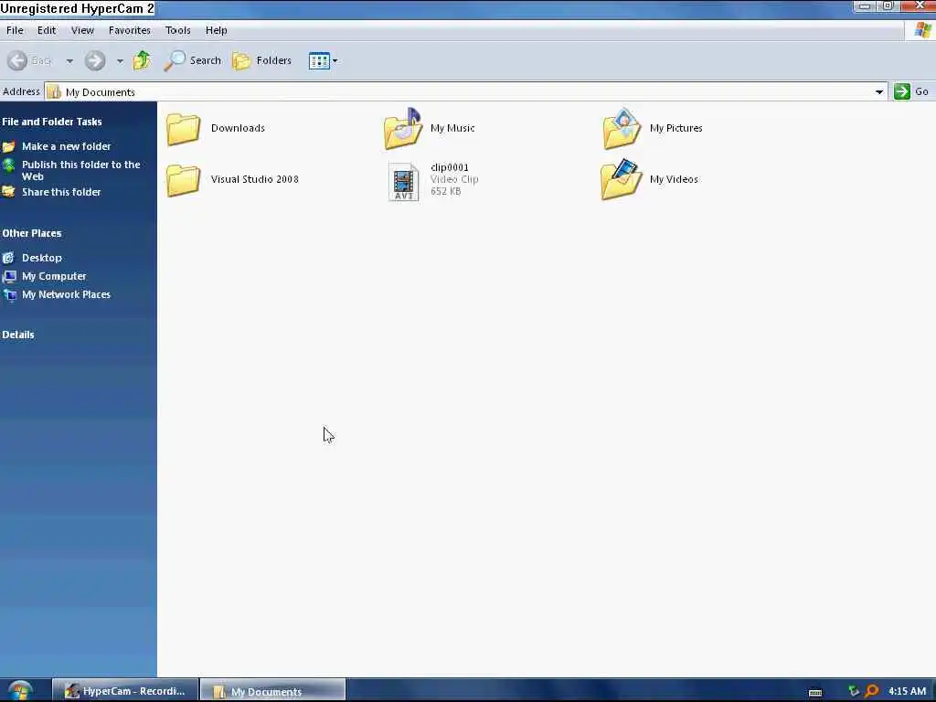Collapse the File and Folder Tasks section
The height and width of the screenshot is (702, 936).
coord(52,122)
